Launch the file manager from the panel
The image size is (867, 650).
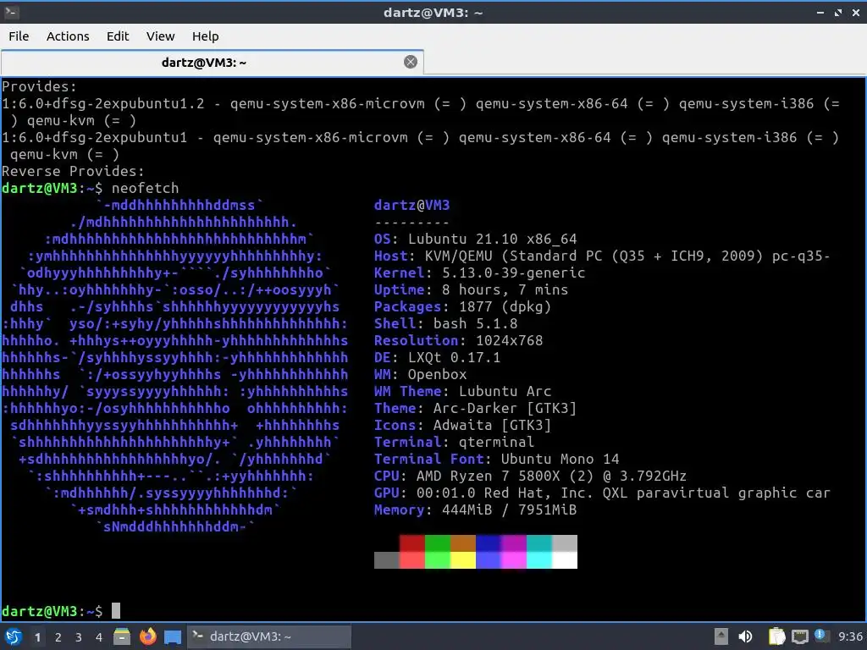(122, 636)
